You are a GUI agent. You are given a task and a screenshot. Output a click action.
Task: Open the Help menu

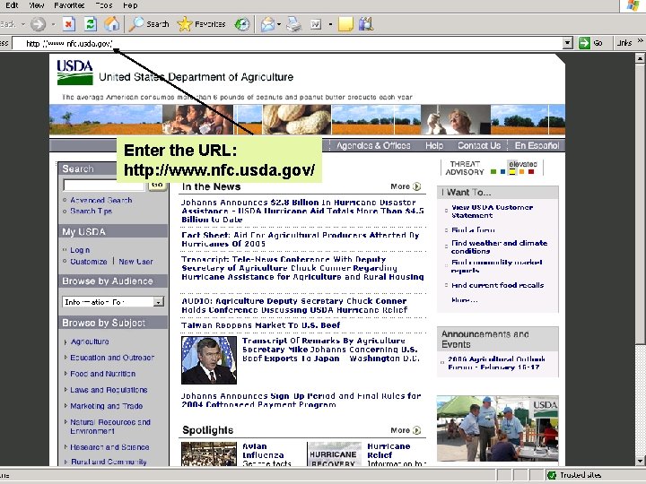point(130,5)
